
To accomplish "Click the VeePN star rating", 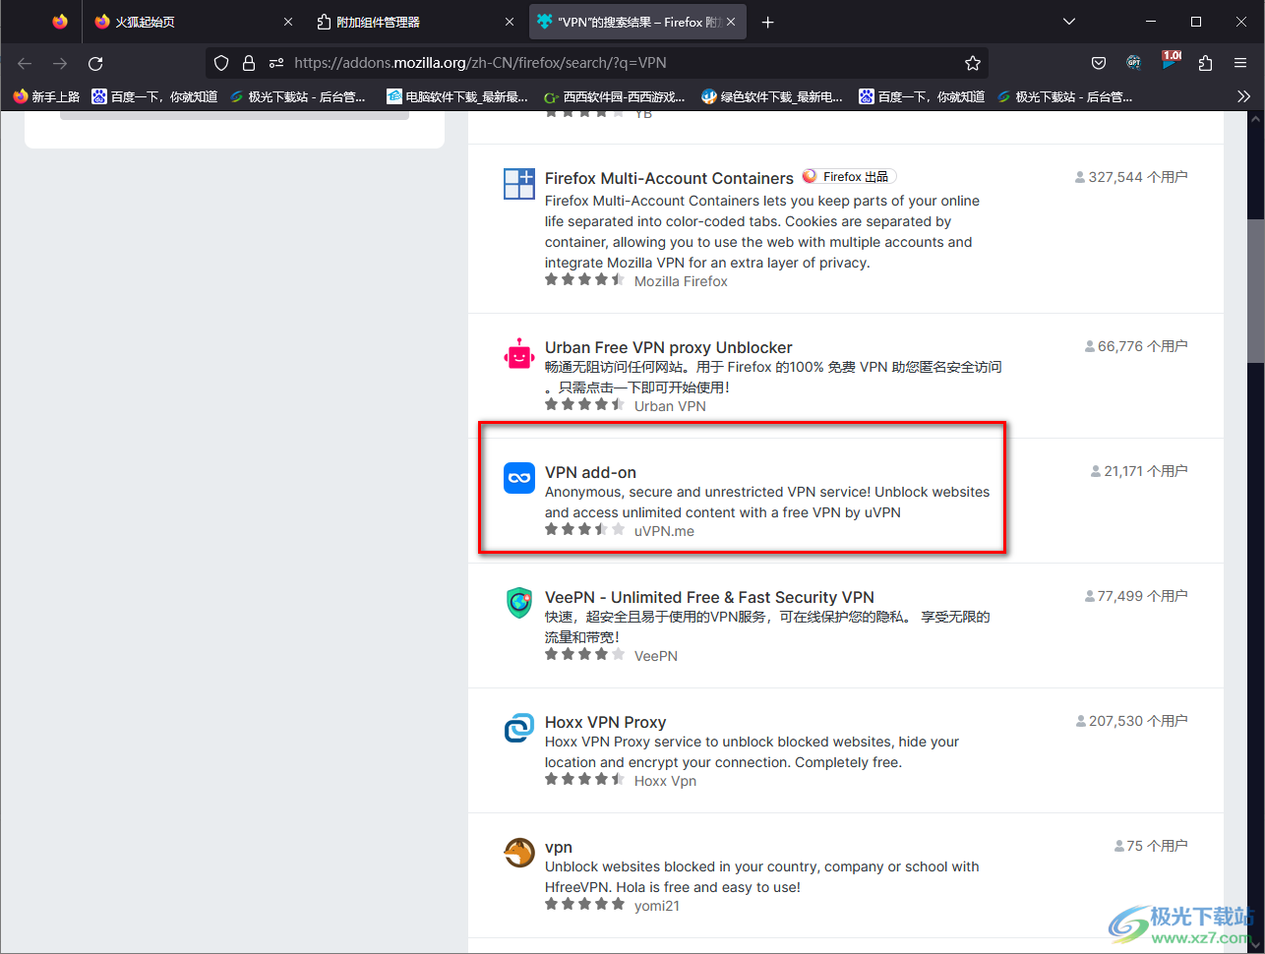I will [585, 654].
